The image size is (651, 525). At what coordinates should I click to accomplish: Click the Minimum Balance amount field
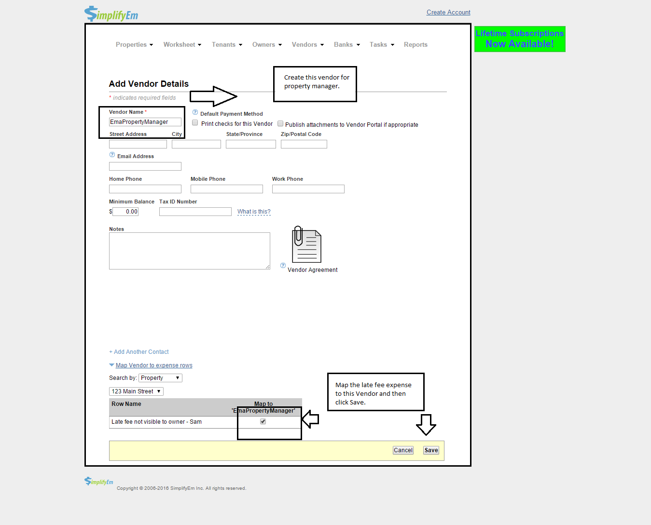[125, 212]
